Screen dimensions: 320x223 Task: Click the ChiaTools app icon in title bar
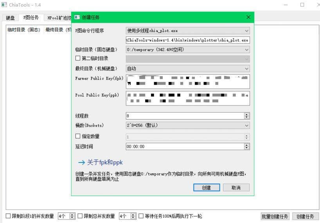(4, 4)
